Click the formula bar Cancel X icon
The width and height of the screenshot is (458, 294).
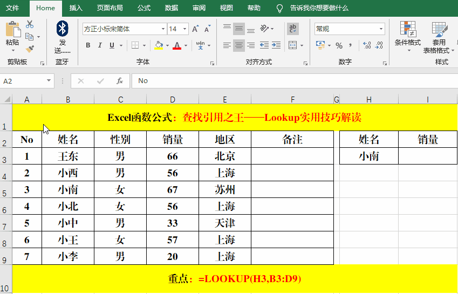pyautogui.click(x=81, y=81)
